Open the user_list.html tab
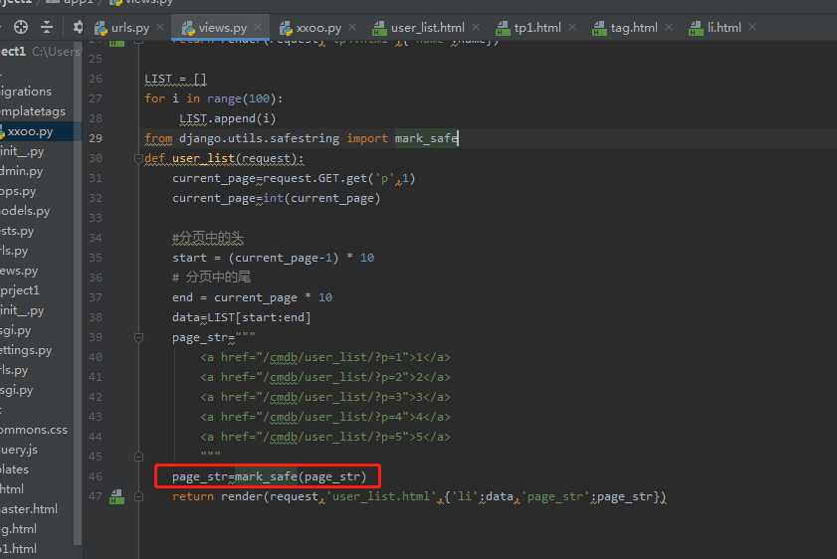 (x=428, y=27)
